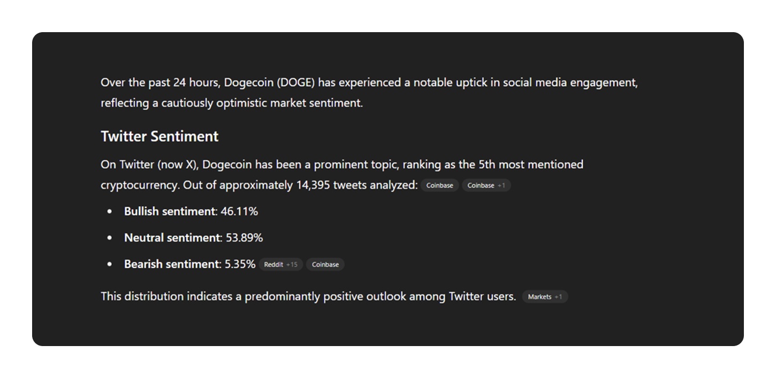Click the bold "Neutral sentiment" label
Image resolution: width=776 pixels, height=375 pixels.
point(172,238)
